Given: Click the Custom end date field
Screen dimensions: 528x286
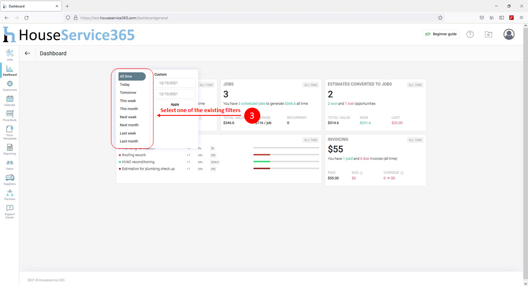Looking at the screenshot, I should pos(175,94).
